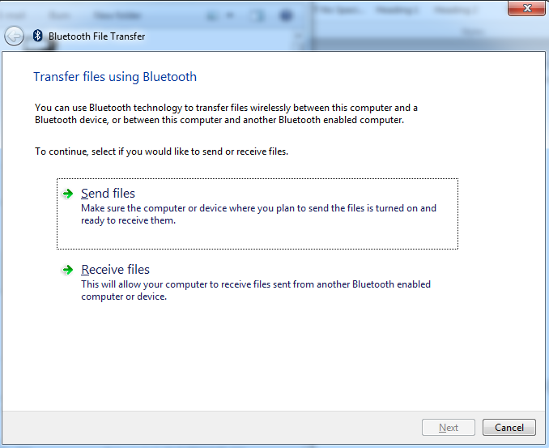Click the 'To continue, select if you' instruction text

(x=161, y=151)
